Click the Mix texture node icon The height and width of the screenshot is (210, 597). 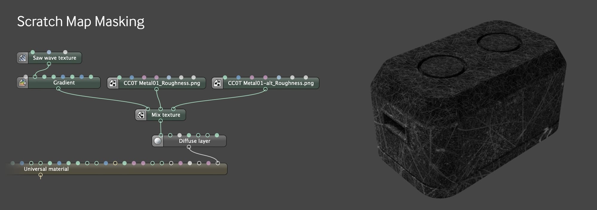coord(141,115)
